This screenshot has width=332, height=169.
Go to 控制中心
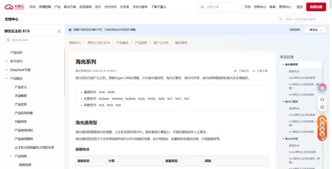pos(260,7)
